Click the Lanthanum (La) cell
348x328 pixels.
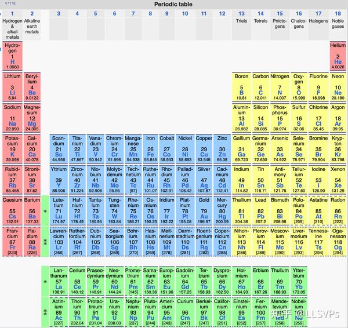point(59,281)
